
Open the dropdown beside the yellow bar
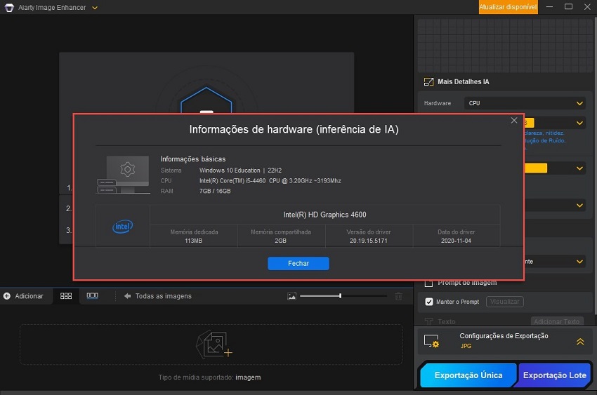579,168
